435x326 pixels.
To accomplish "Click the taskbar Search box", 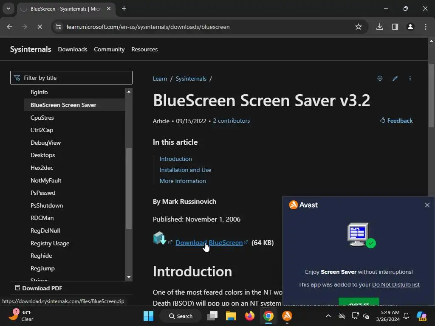I will click(x=181, y=316).
